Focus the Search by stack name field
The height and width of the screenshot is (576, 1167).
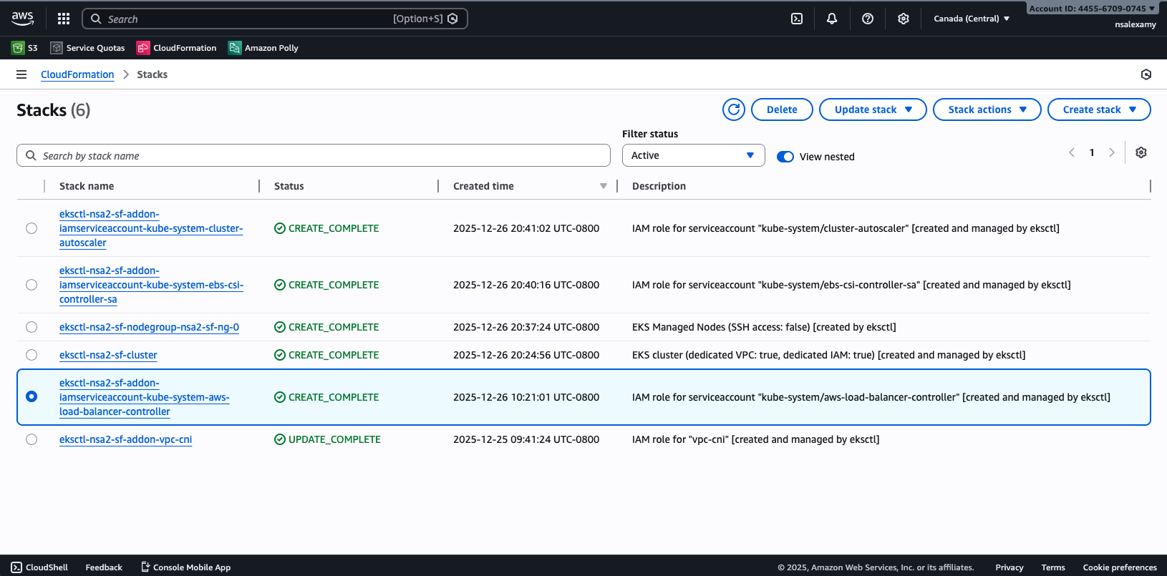click(314, 155)
